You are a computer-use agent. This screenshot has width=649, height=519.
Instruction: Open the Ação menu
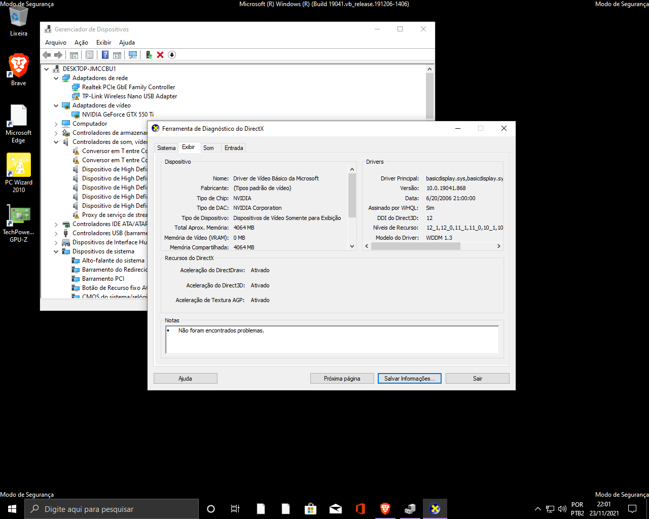[81, 43]
